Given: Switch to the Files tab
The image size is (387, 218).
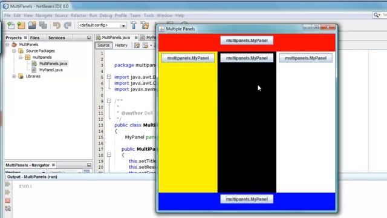Looking at the screenshot, I should click(35, 38).
